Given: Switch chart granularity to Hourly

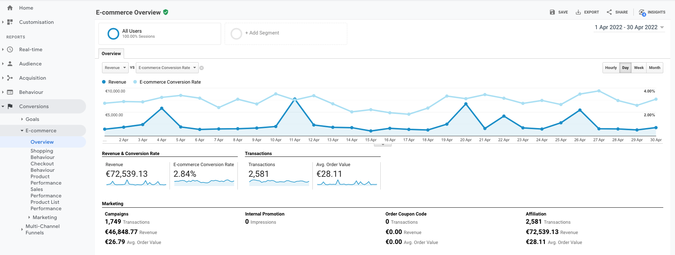Looking at the screenshot, I should [x=611, y=68].
